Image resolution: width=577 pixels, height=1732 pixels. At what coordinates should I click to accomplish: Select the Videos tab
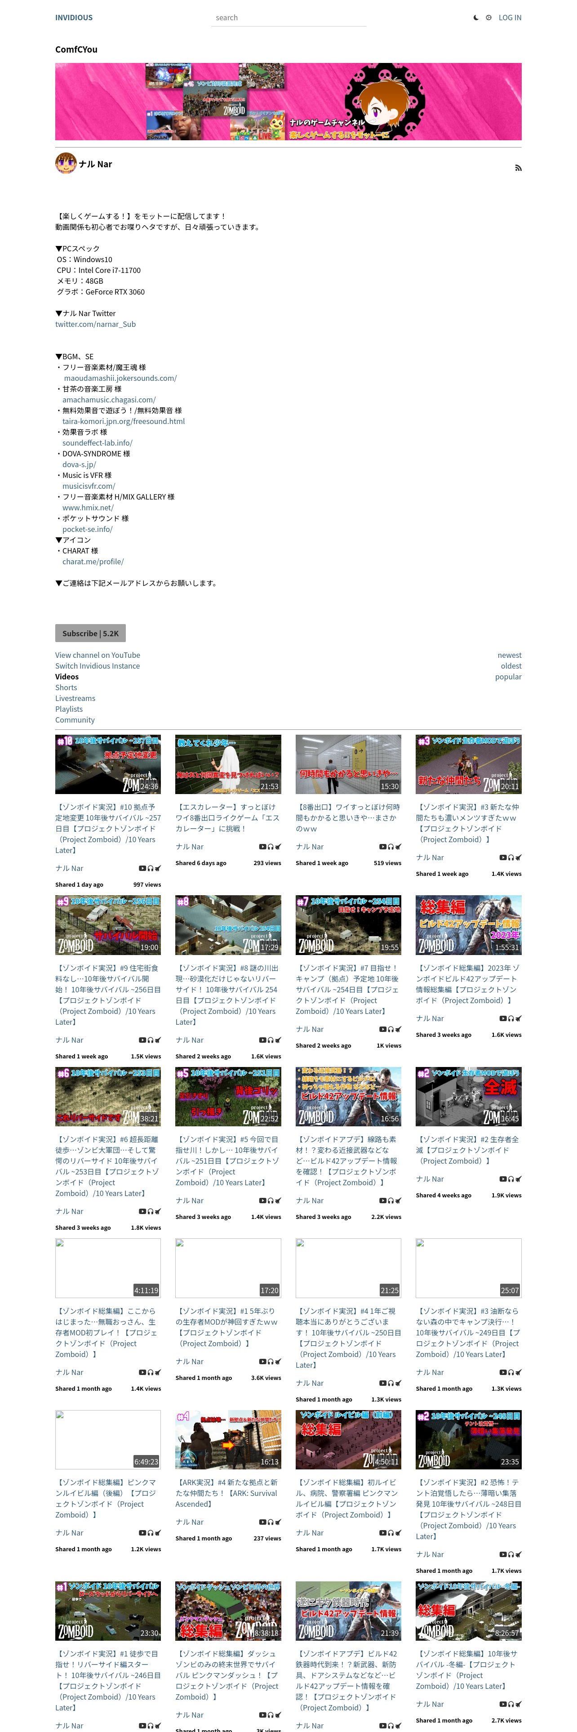pyautogui.click(x=67, y=676)
